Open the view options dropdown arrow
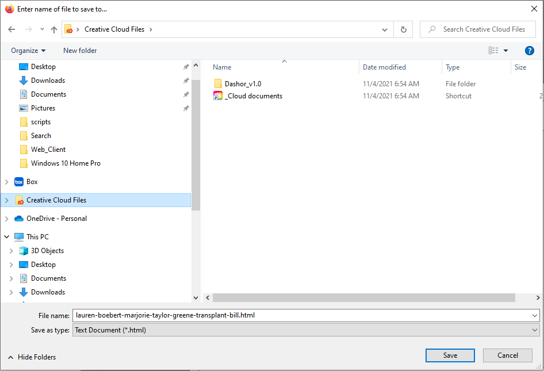Image resolution: width=544 pixels, height=371 pixels. 506,51
